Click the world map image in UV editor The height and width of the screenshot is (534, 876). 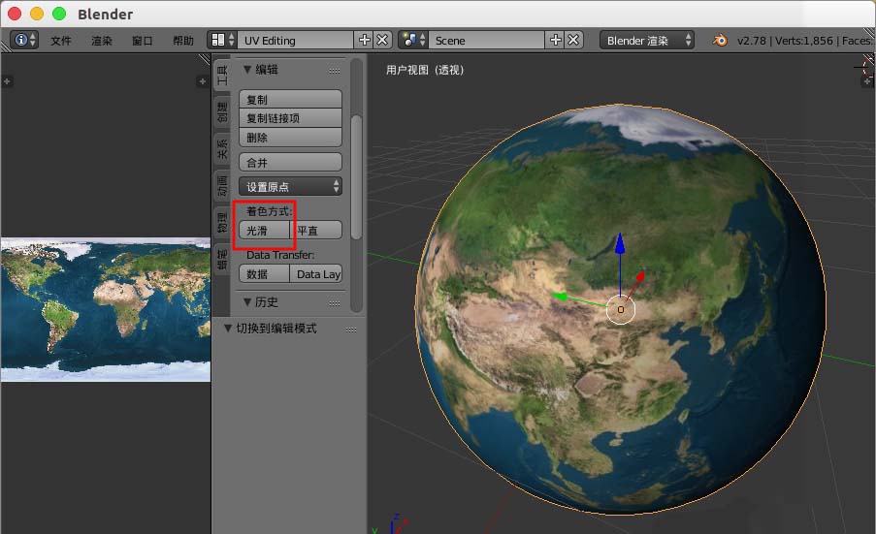pos(106,310)
